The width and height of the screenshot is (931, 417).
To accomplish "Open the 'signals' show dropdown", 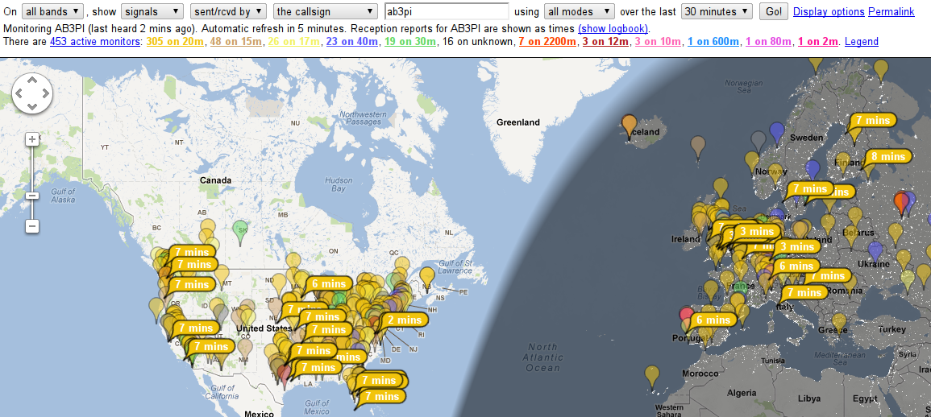I will point(152,11).
